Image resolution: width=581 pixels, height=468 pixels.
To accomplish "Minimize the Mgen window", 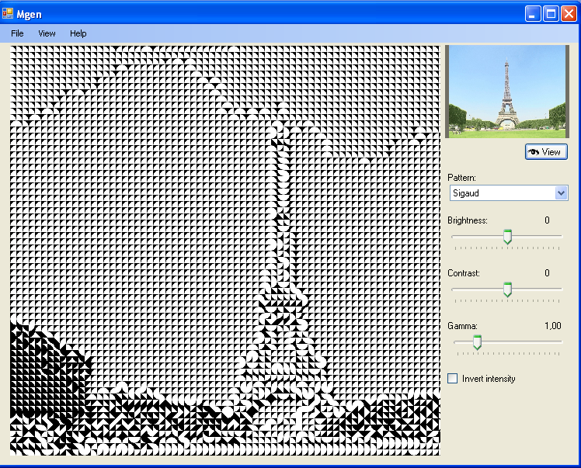I will [533, 14].
